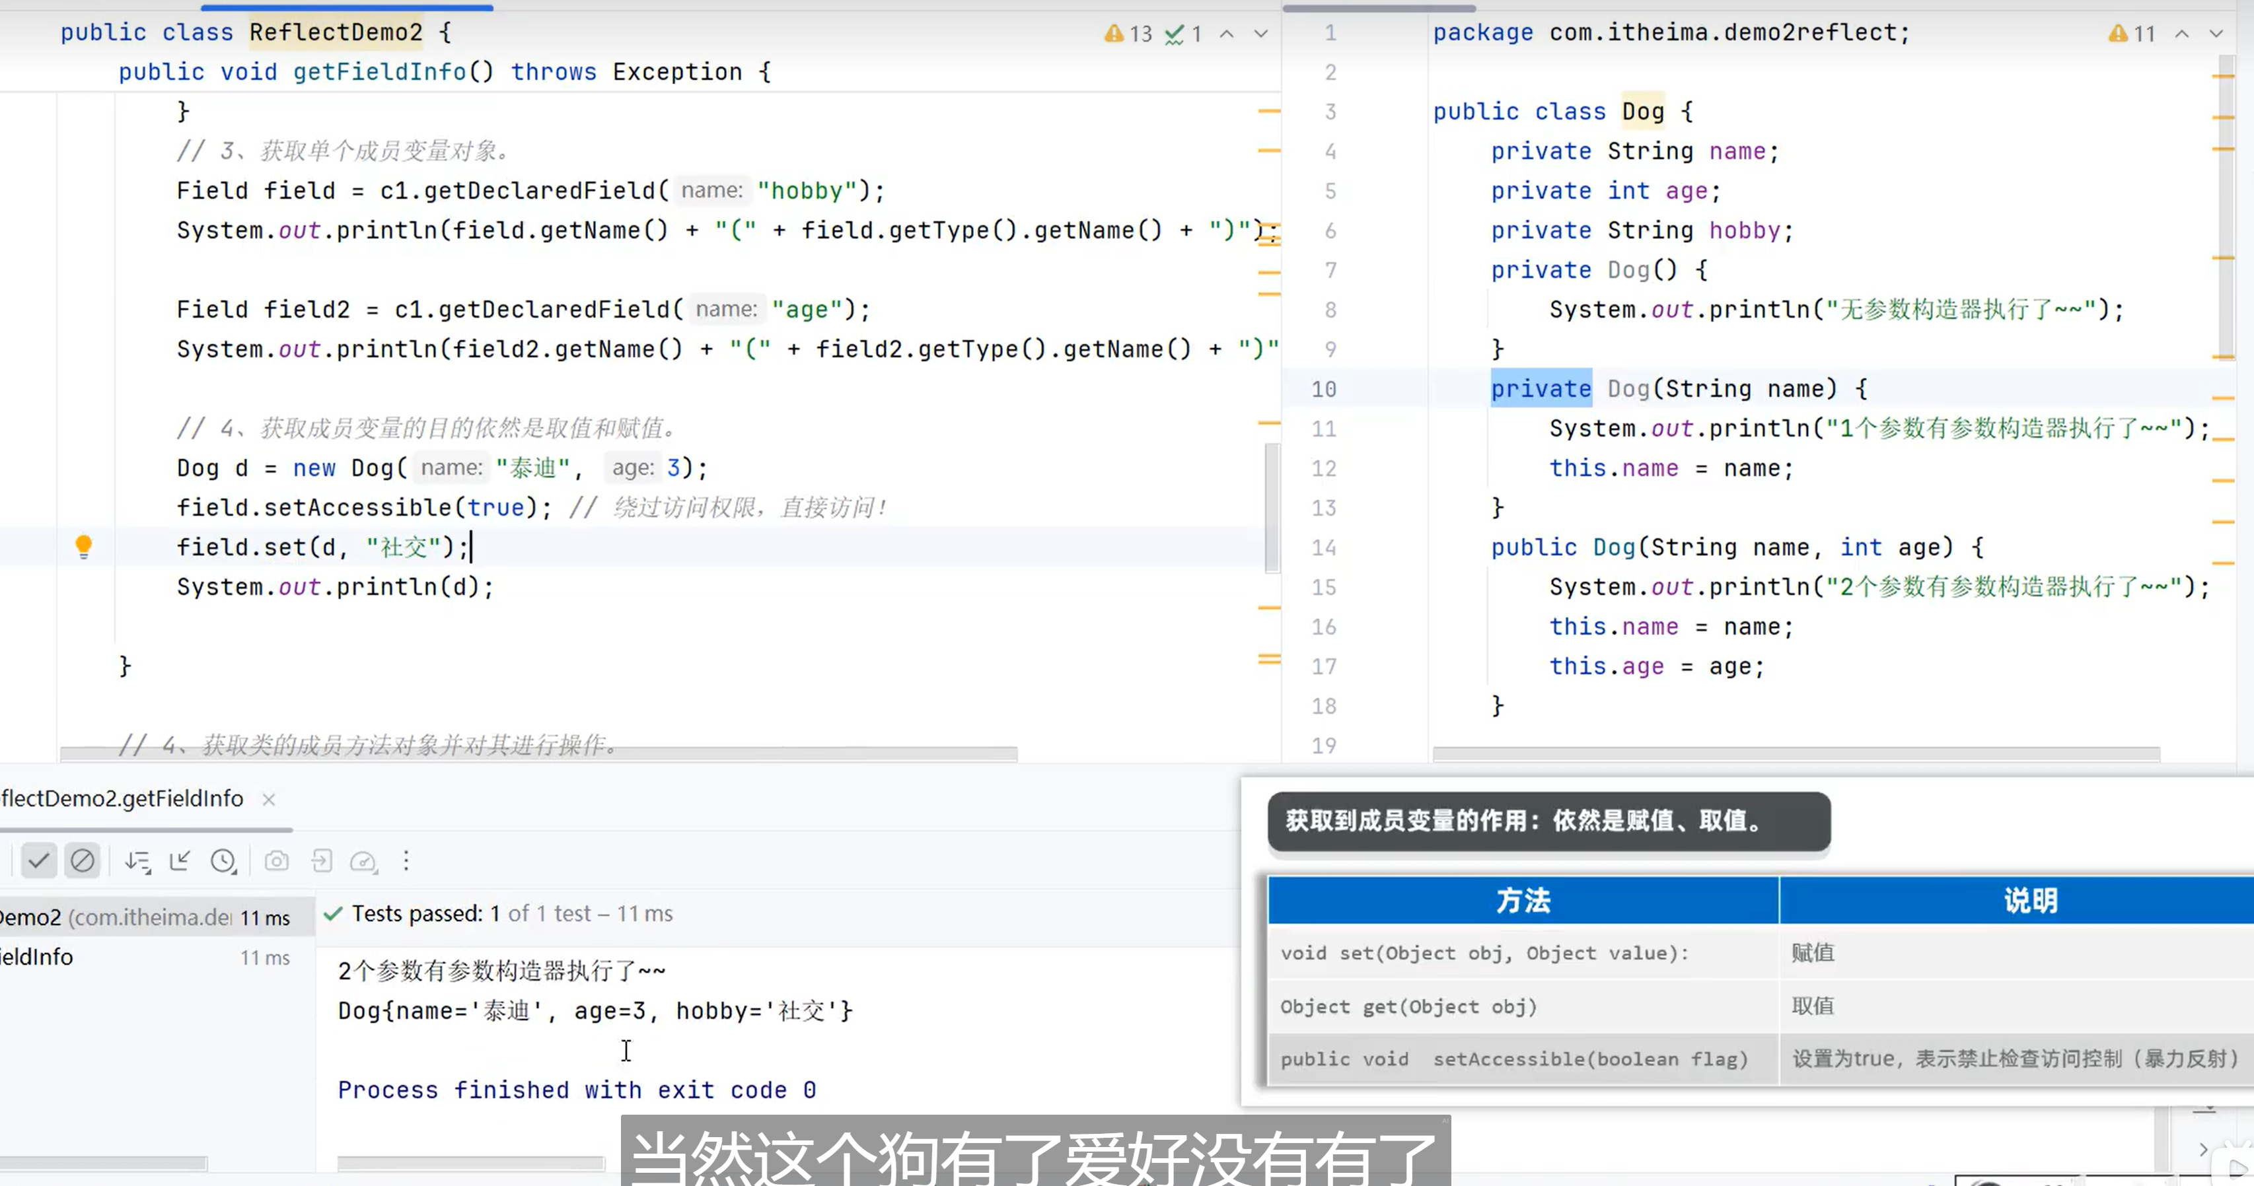The height and width of the screenshot is (1186, 2254).
Task: Toggle Show Passed tests filter
Action: click(38, 860)
